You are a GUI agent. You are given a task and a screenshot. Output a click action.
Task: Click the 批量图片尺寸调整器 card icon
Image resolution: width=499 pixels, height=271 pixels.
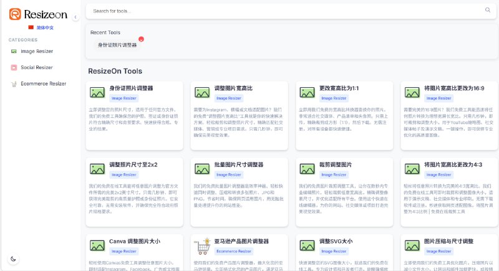coord(202,169)
